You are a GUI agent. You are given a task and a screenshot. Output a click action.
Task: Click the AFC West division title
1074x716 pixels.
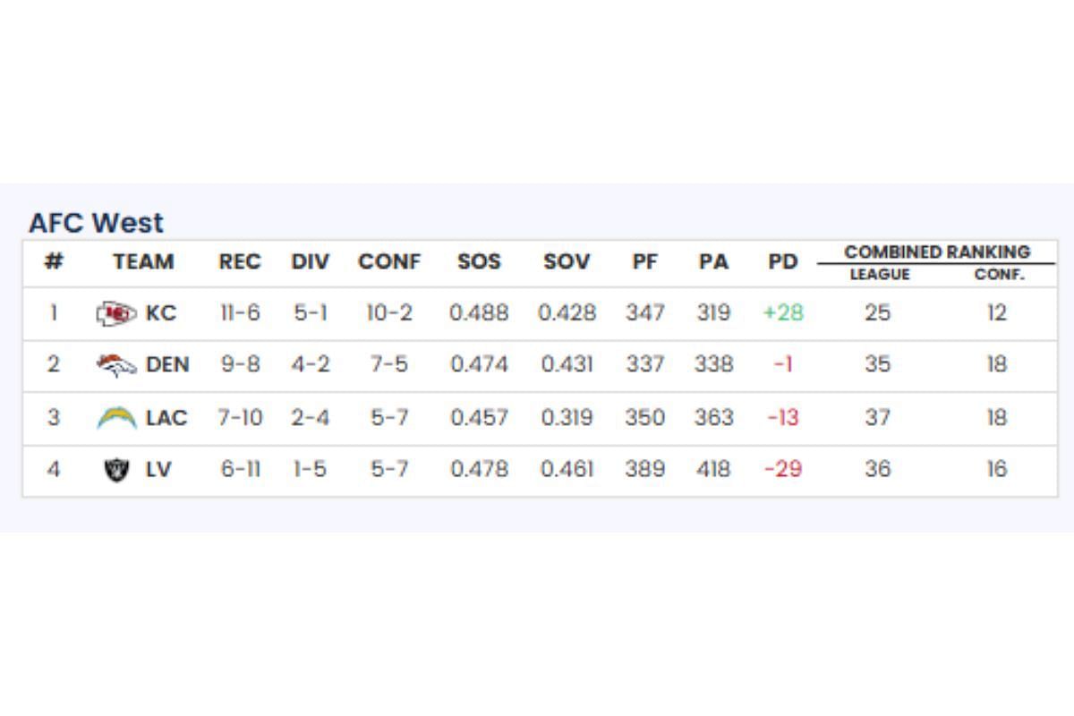pyautogui.click(x=96, y=223)
